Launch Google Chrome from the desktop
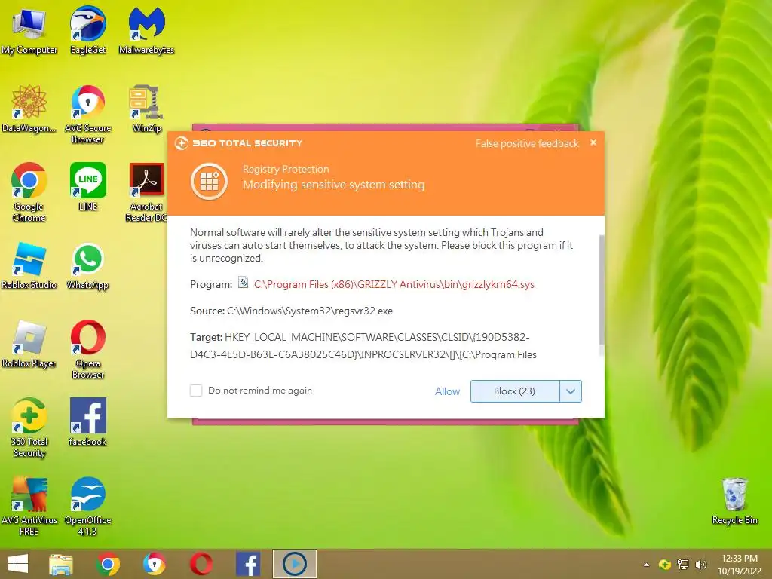Image resolution: width=772 pixels, height=579 pixels. point(29,192)
